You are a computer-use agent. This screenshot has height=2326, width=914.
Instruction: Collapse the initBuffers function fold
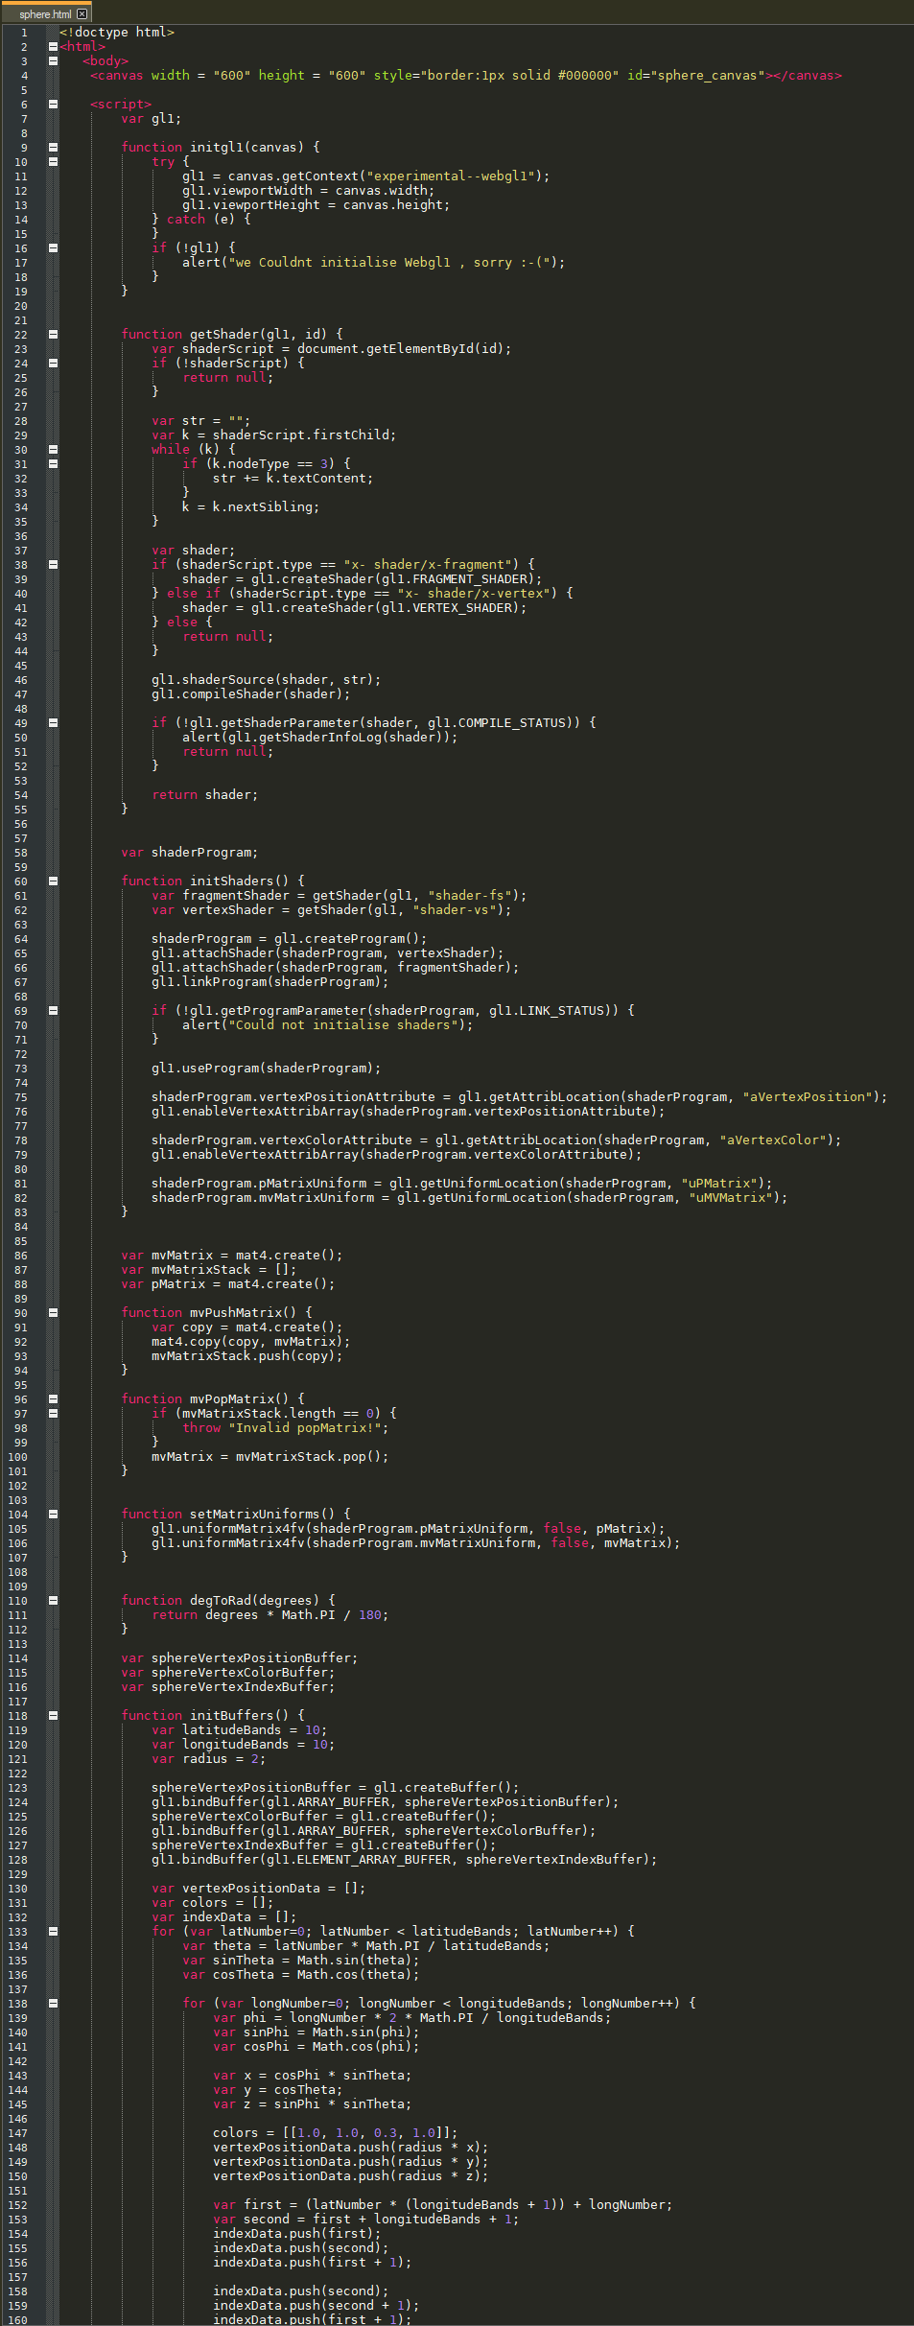(53, 1715)
